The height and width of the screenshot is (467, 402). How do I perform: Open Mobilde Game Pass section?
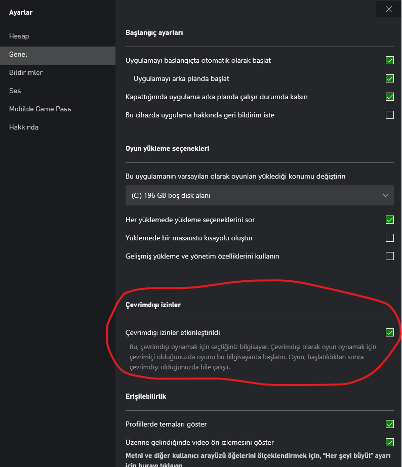(40, 109)
